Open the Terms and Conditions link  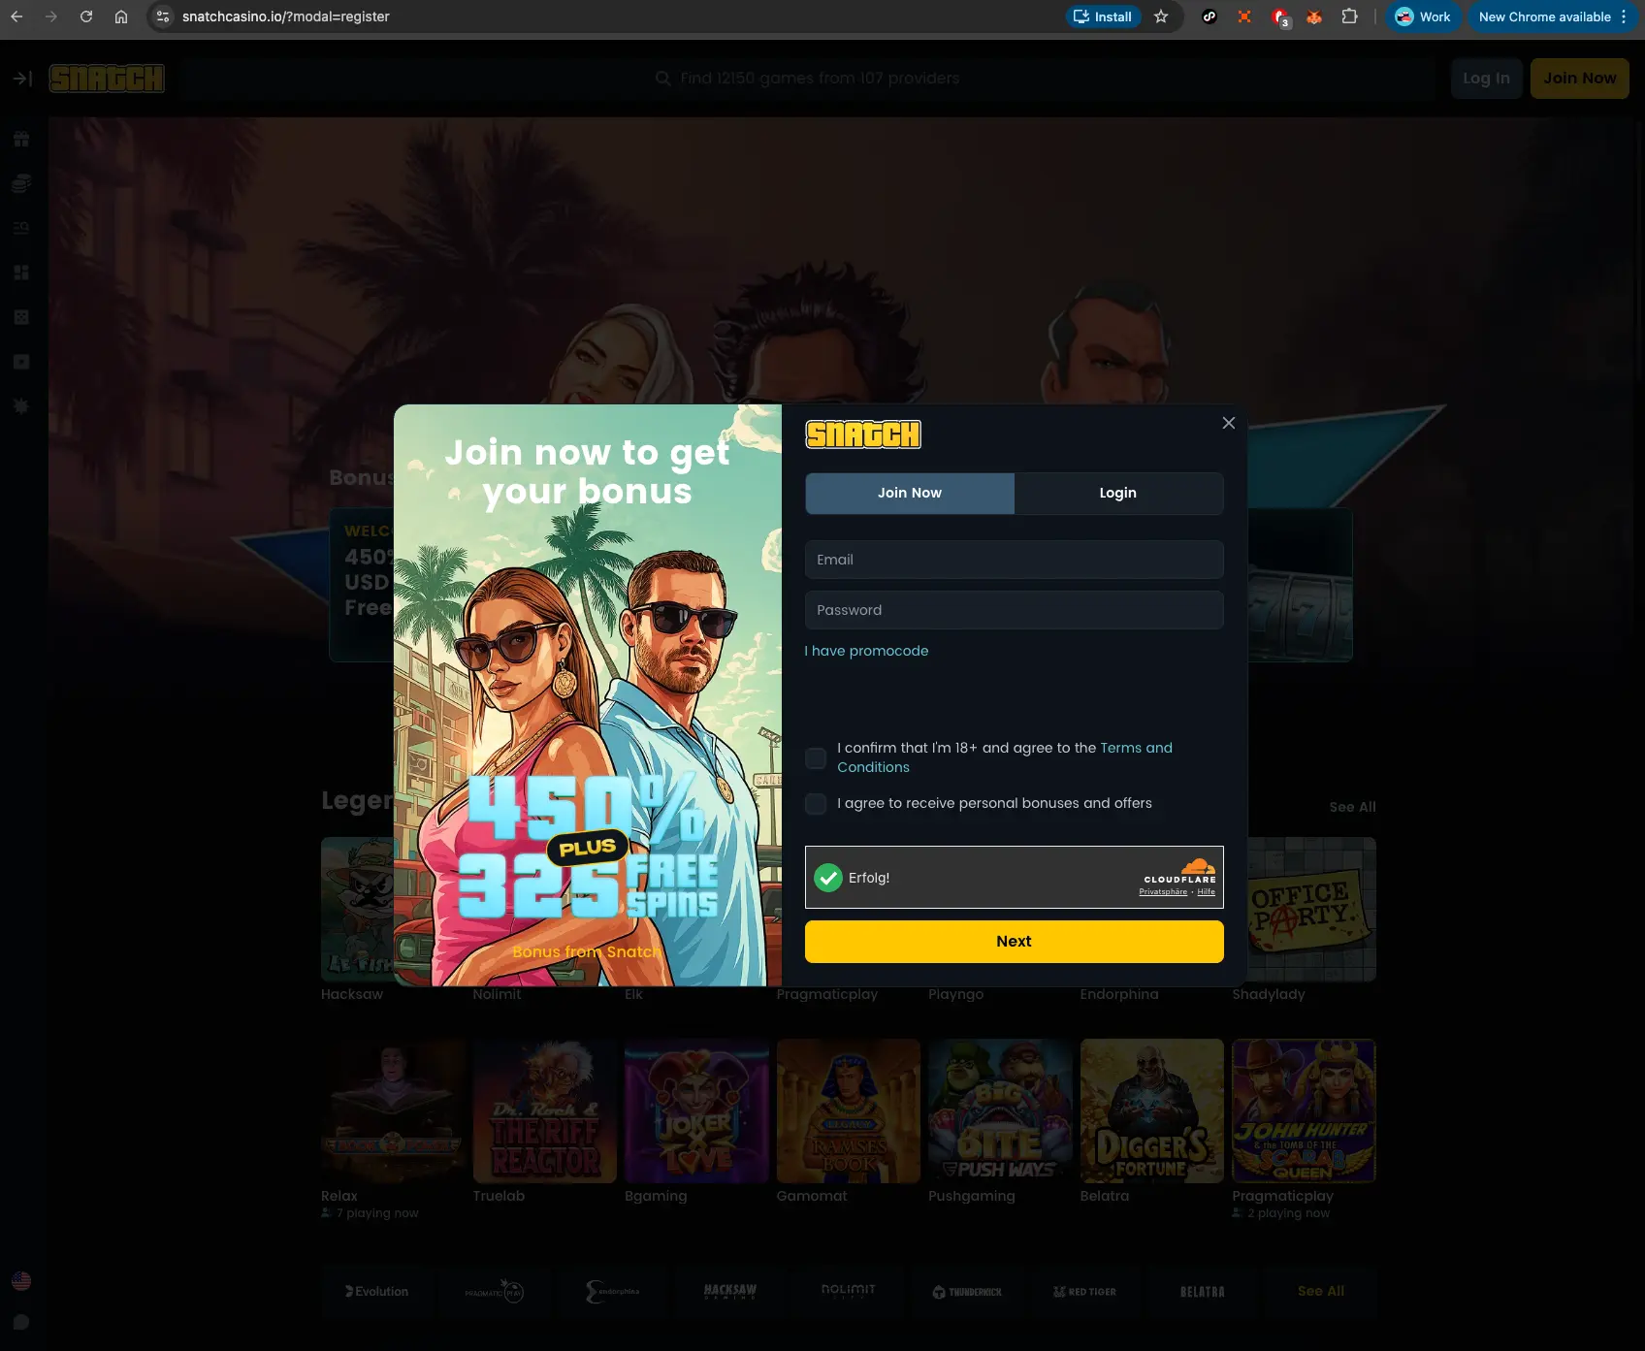1005,757
